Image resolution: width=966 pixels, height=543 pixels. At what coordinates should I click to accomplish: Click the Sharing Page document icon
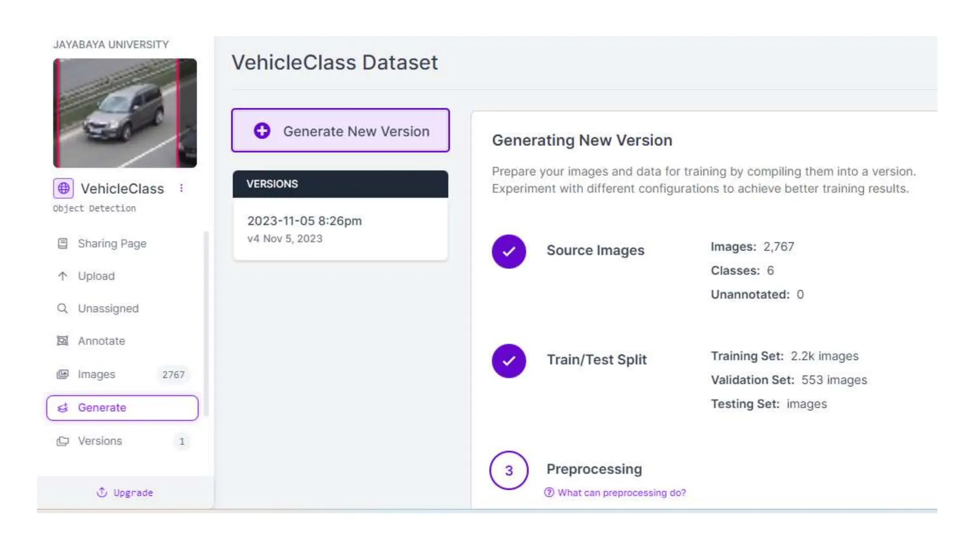62,244
